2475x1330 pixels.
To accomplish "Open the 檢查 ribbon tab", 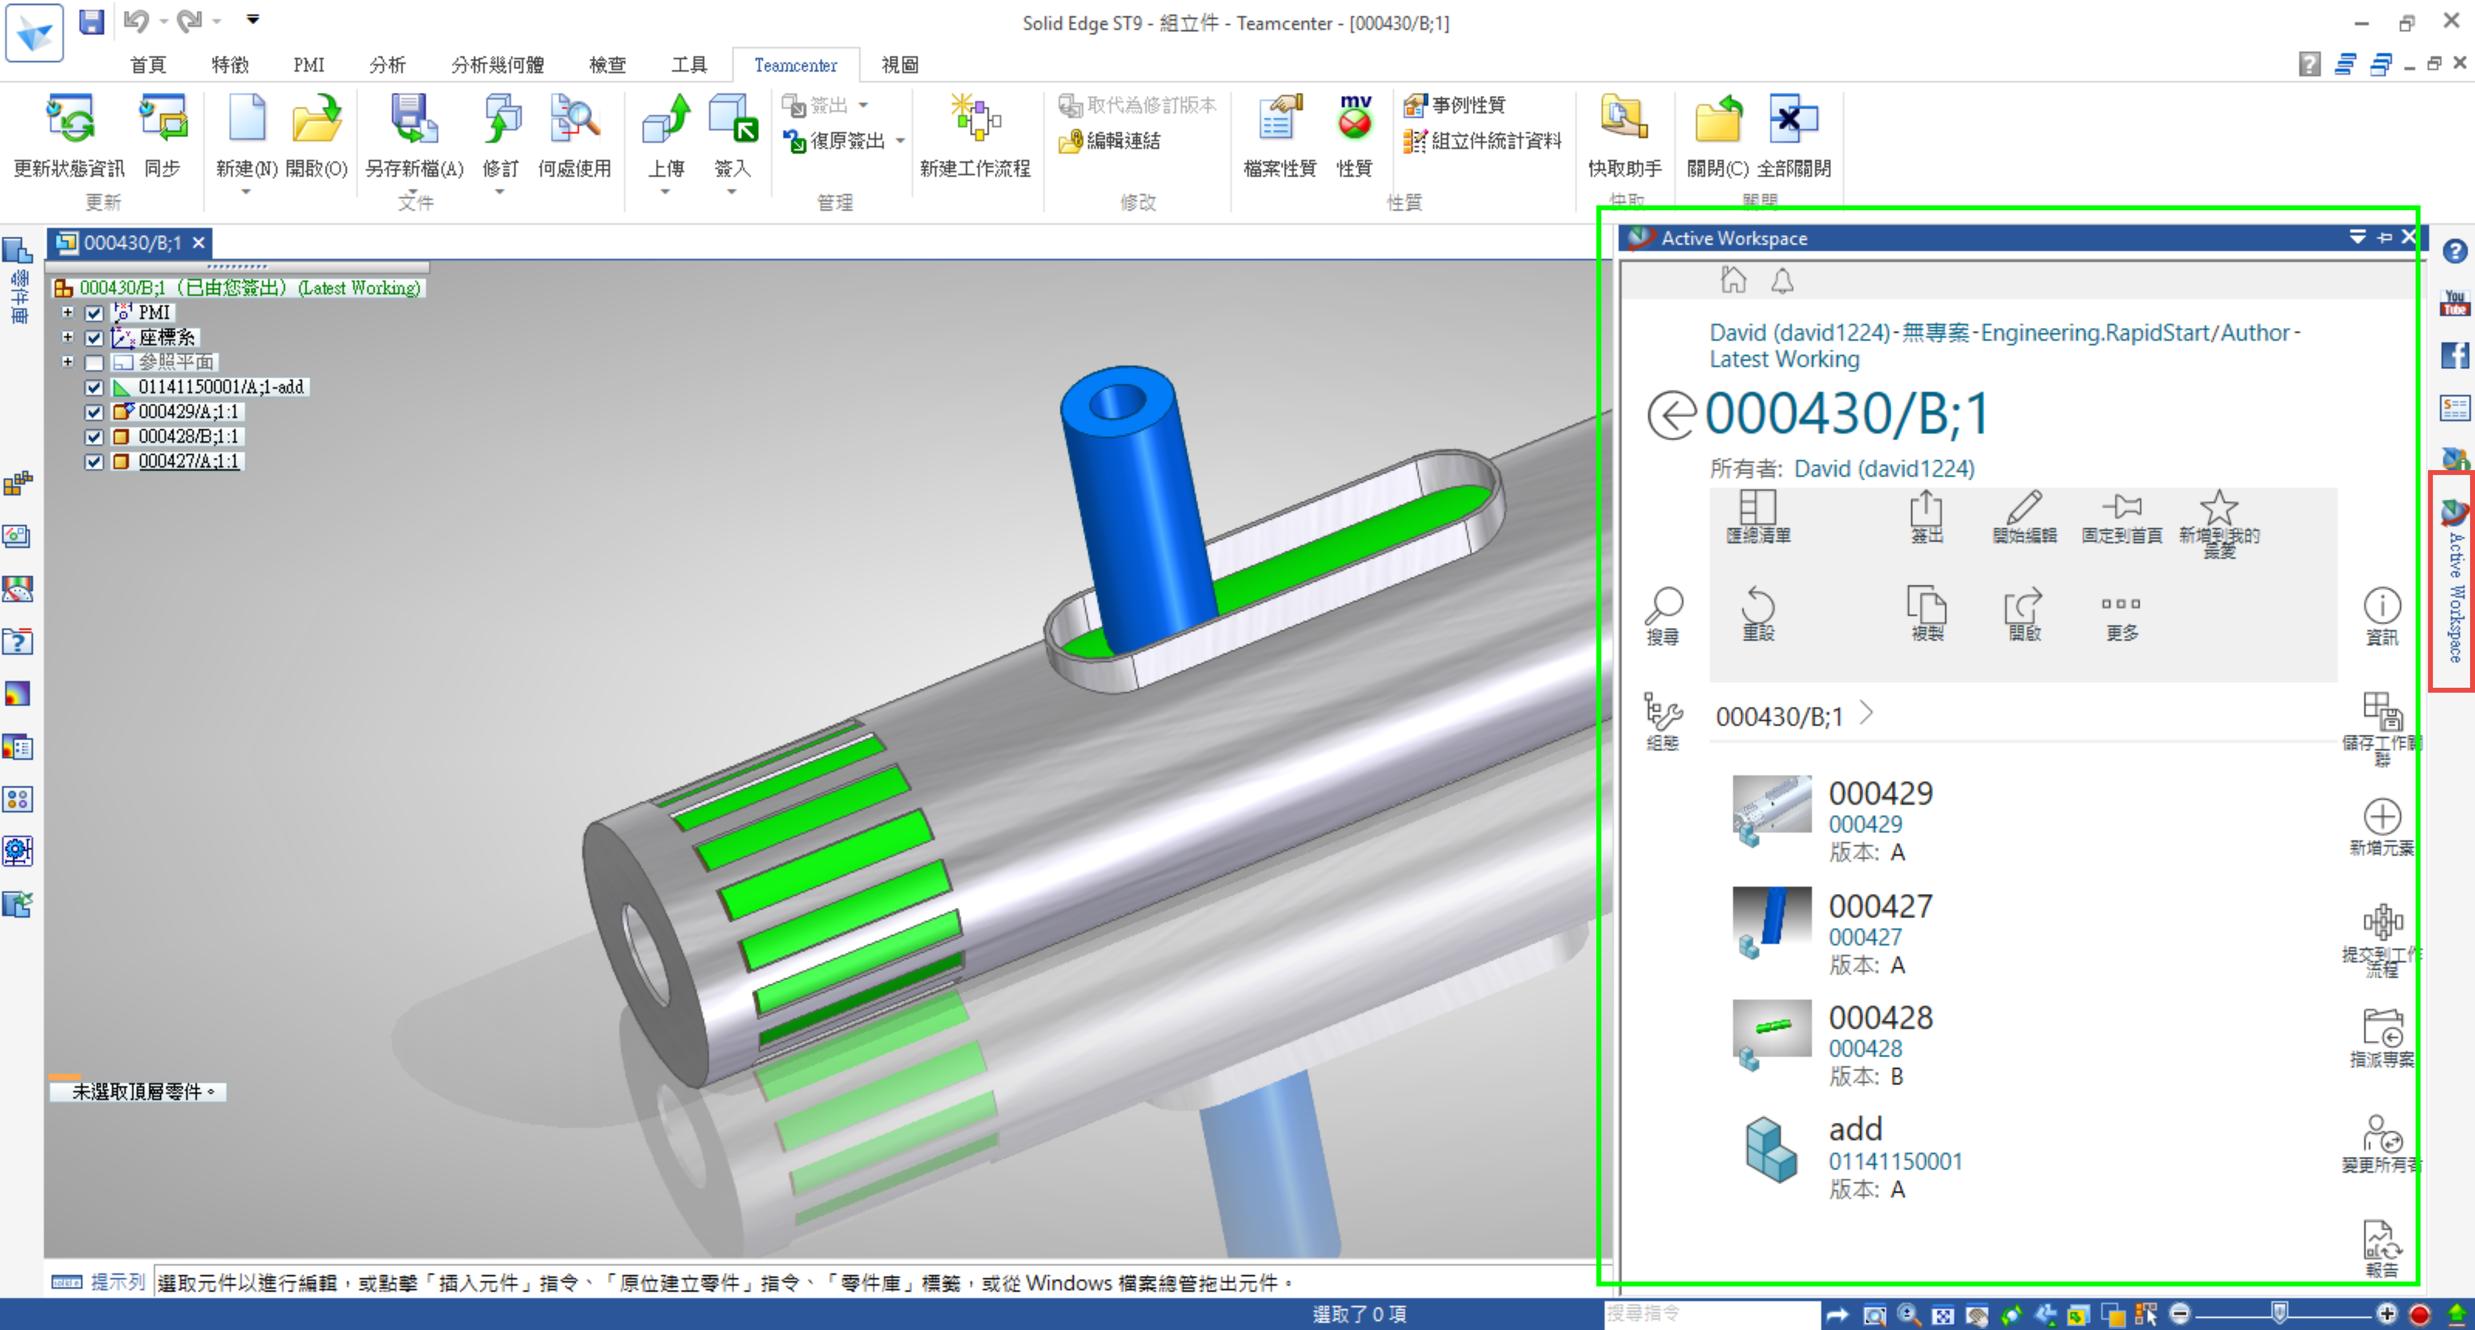I will click(x=607, y=65).
